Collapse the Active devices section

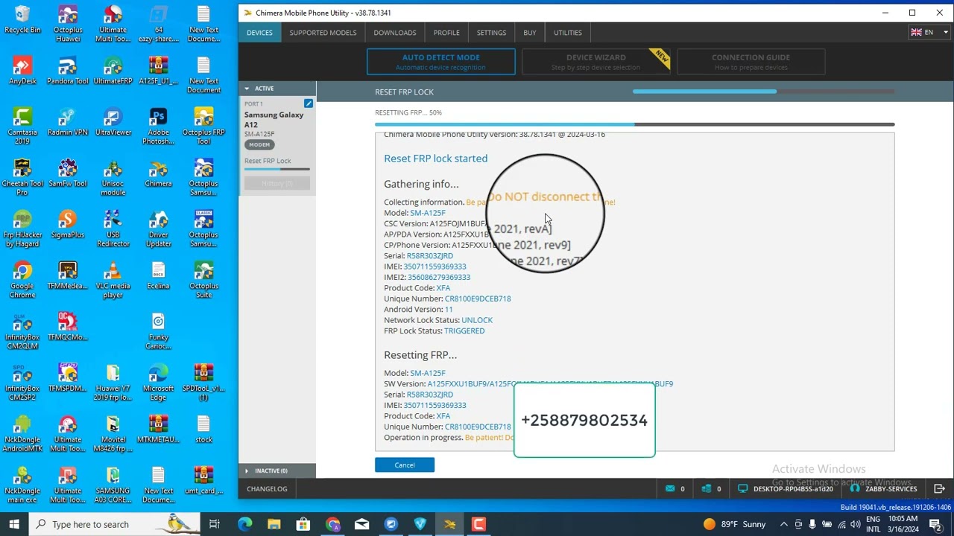(247, 89)
